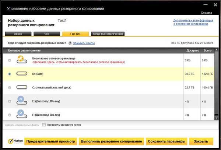Open the Когда (Автоматически) tab
Image resolution: width=221 pixels, height=150 pixels.
[x=108, y=34]
